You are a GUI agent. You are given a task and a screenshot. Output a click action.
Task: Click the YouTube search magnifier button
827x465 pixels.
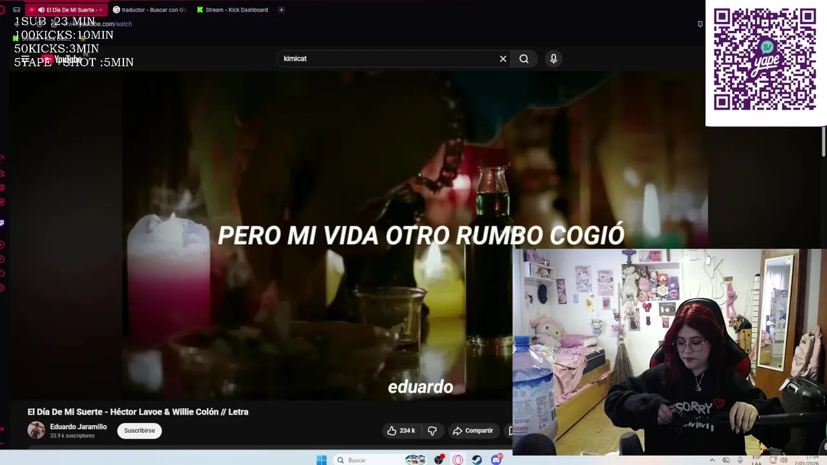point(524,59)
